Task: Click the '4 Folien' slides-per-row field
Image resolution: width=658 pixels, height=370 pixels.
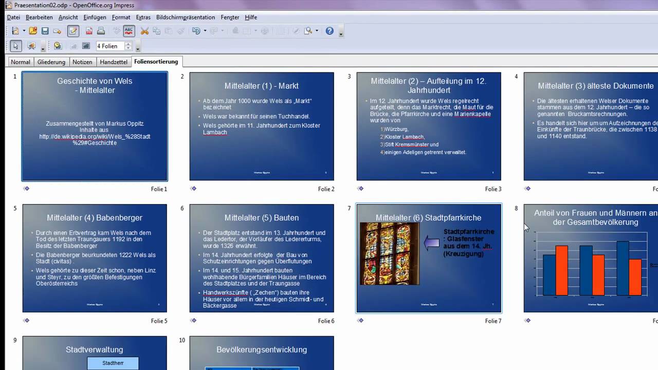Action: (x=110, y=46)
